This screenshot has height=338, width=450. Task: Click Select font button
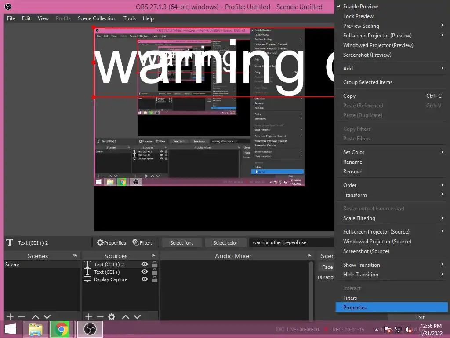click(x=181, y=242)
